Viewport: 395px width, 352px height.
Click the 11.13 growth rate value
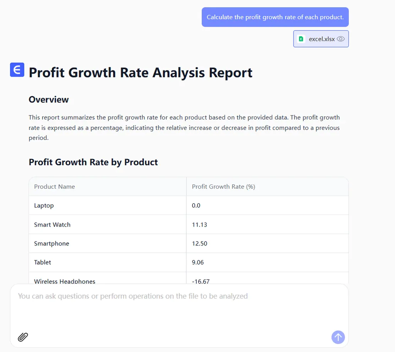coord(199,225)
